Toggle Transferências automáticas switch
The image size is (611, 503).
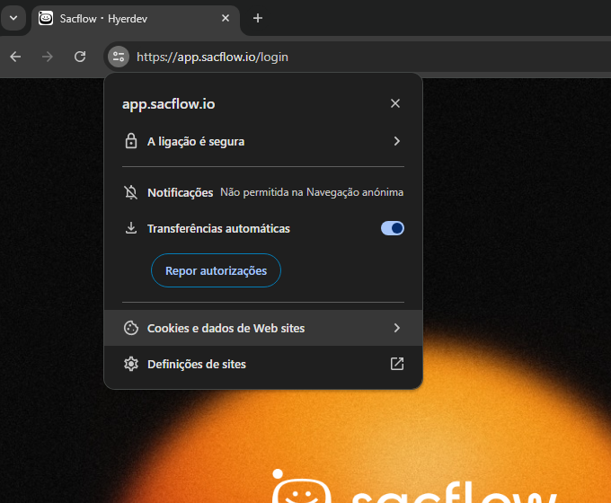393,228
